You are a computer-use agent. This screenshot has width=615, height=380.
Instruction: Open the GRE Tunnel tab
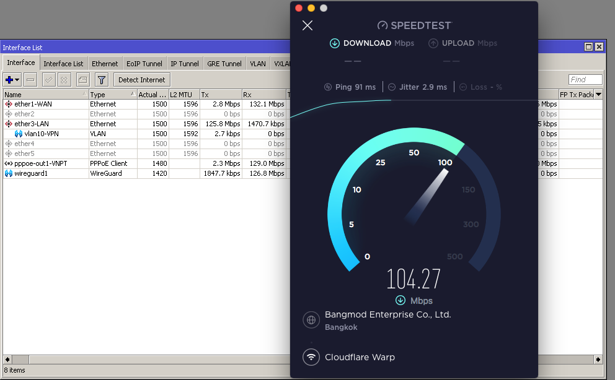(224, 63)
